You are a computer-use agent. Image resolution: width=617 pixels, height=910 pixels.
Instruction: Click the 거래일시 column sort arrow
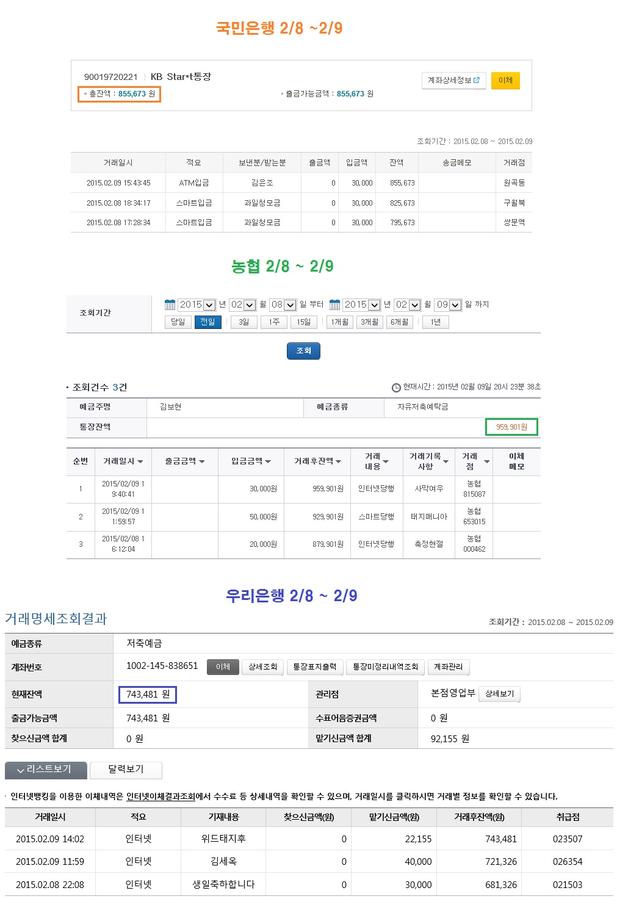[x=140, y=462]
